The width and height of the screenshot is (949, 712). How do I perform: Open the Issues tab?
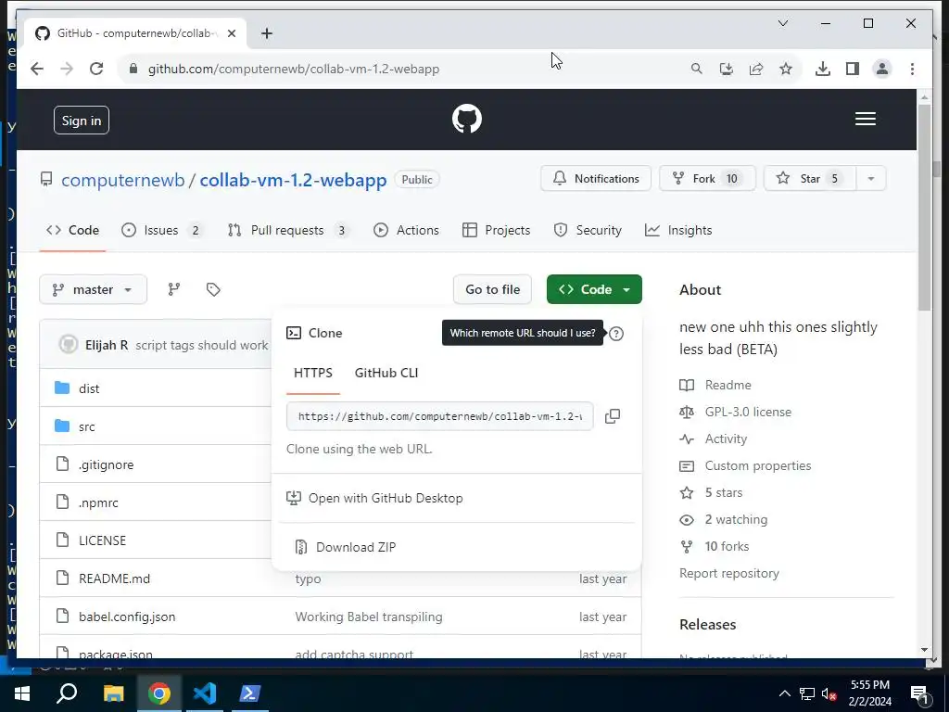161,230
